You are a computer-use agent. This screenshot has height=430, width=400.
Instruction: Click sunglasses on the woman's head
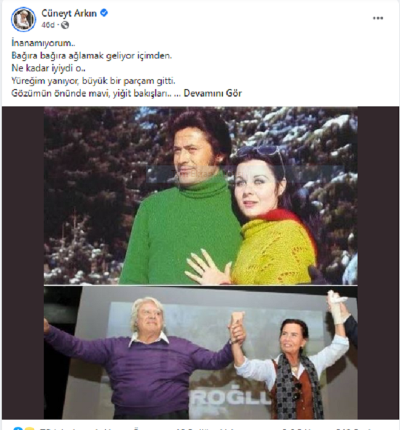tap(262, 152)
